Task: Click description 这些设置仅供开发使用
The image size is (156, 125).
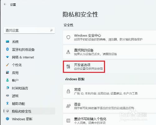Action: tap(88, 69)
